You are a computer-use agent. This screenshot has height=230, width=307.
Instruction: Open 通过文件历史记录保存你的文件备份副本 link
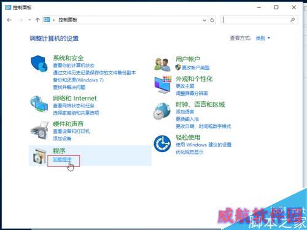[x=95, y=72]
